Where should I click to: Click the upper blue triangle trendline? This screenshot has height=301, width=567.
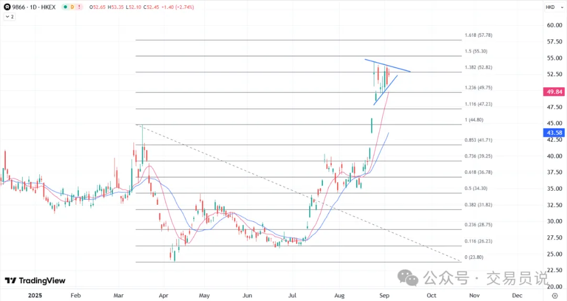coord(388,65)
